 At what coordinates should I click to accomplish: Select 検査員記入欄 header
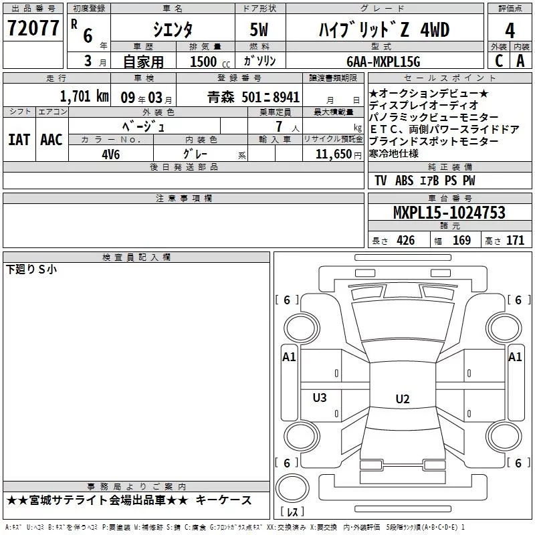(x=136, y=257)
